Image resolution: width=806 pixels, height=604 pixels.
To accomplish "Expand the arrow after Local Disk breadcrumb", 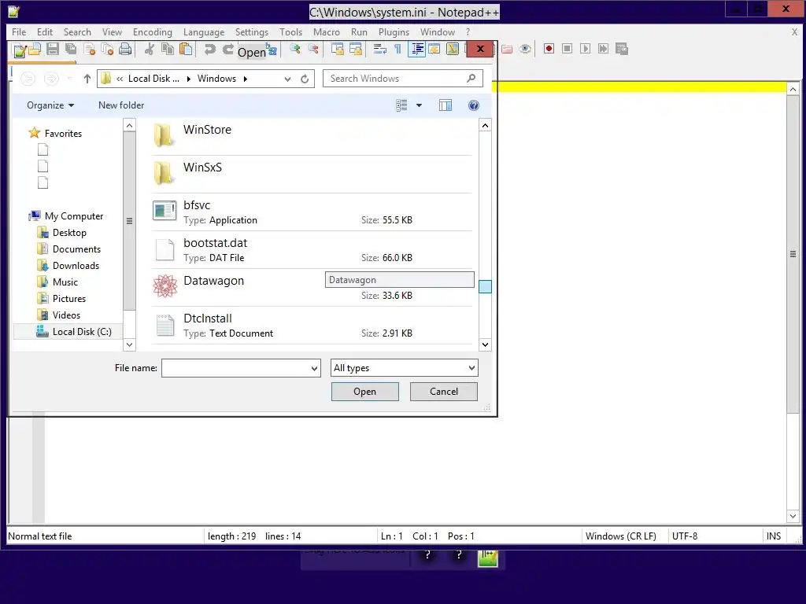I will pos(189,79).
